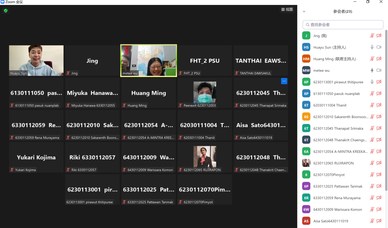
Task: Click Huayu Sun HS avatar
Action: click(x=306, y=47)
